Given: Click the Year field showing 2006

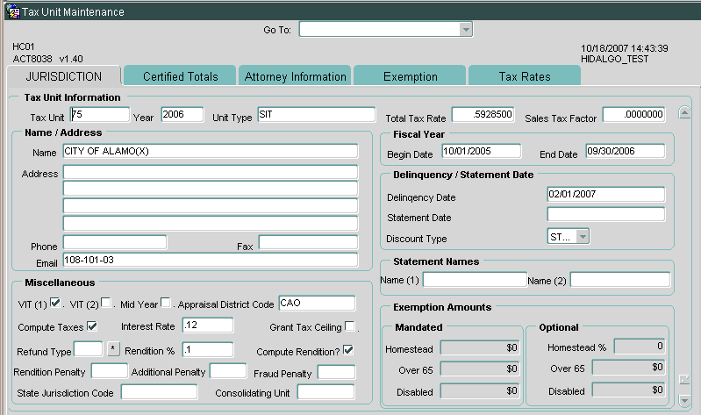Looking at the screenshot, I should 182,114.
